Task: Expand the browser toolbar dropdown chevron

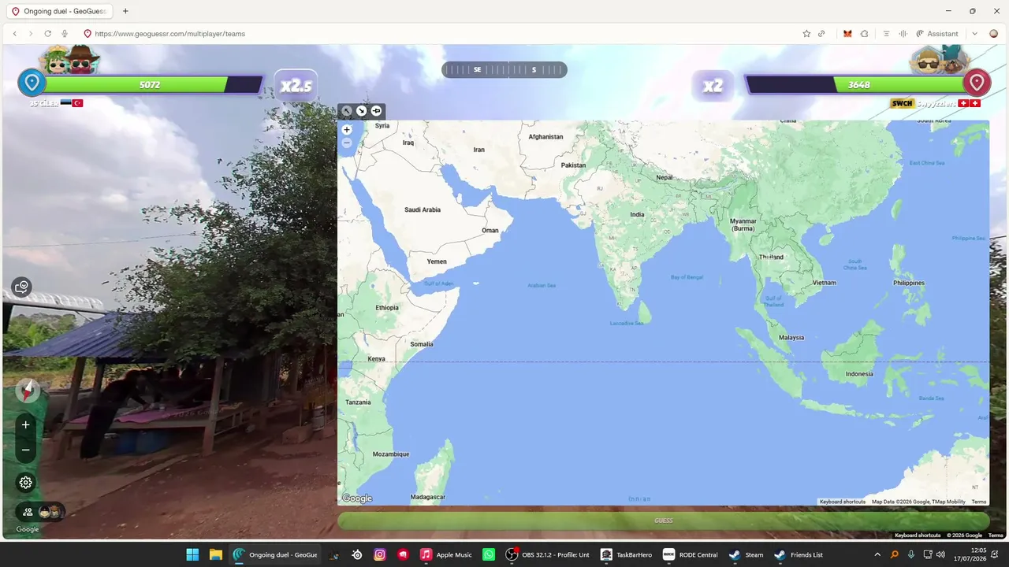Action: [x=975, y=34]
